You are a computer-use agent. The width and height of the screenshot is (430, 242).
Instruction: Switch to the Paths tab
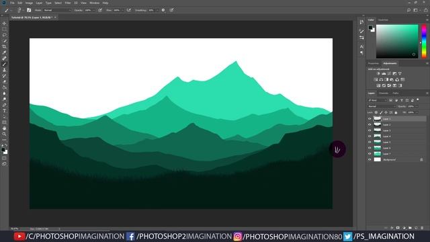pos(396,93)
